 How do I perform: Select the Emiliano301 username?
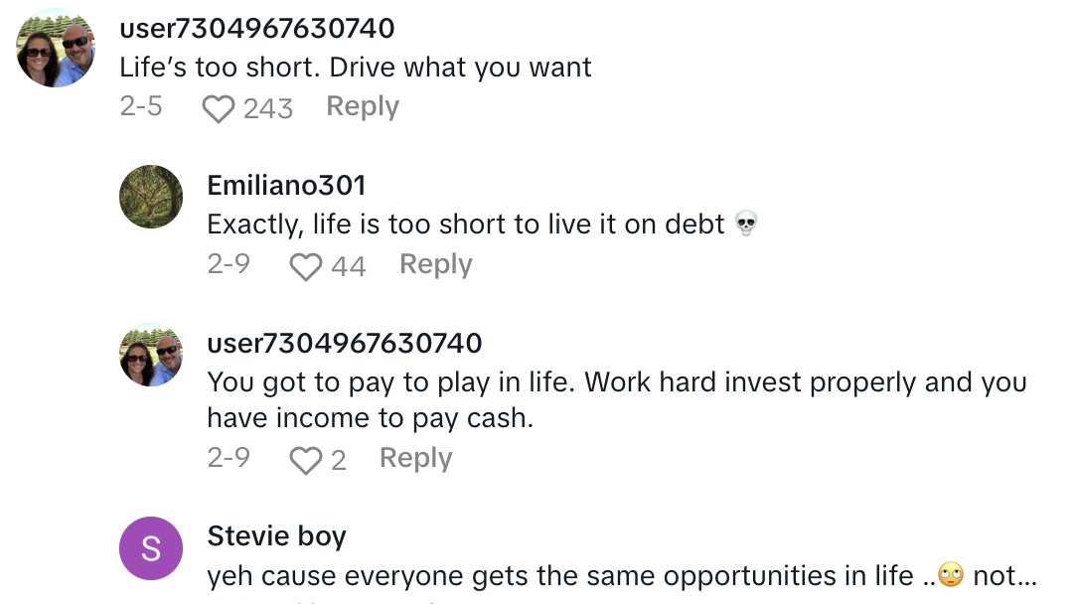click(286, 185)
